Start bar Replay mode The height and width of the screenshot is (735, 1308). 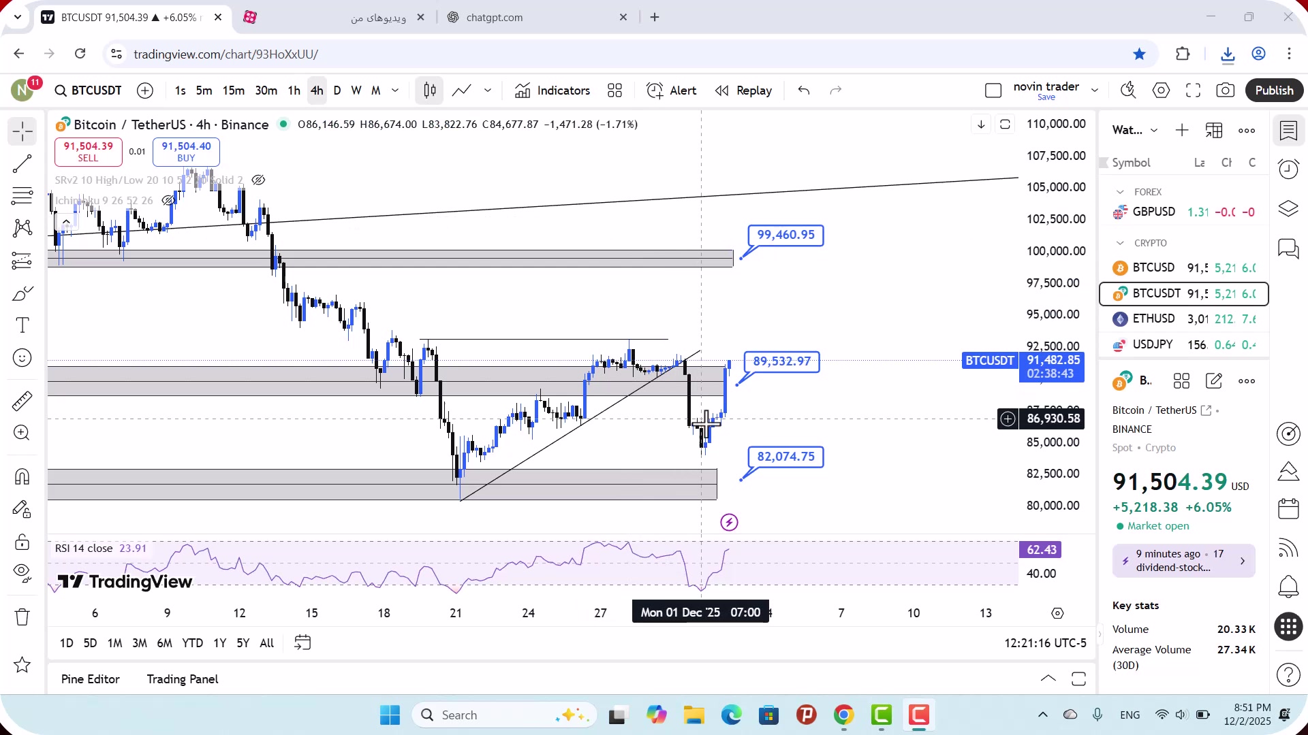coord(743,91)
